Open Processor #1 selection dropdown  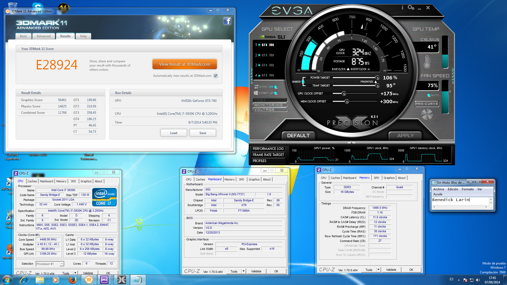pyautogui.click(x=62, y=264)
